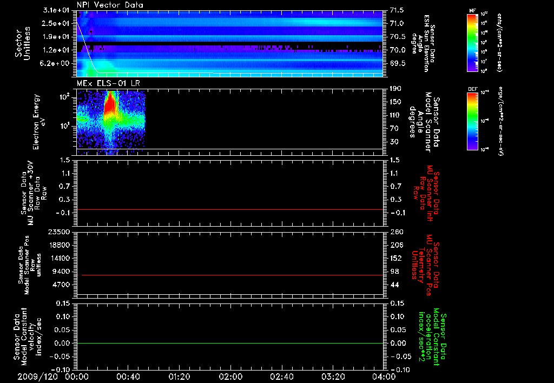
Task: Click the '00:00' time axis label
Action: coord(77,377)
